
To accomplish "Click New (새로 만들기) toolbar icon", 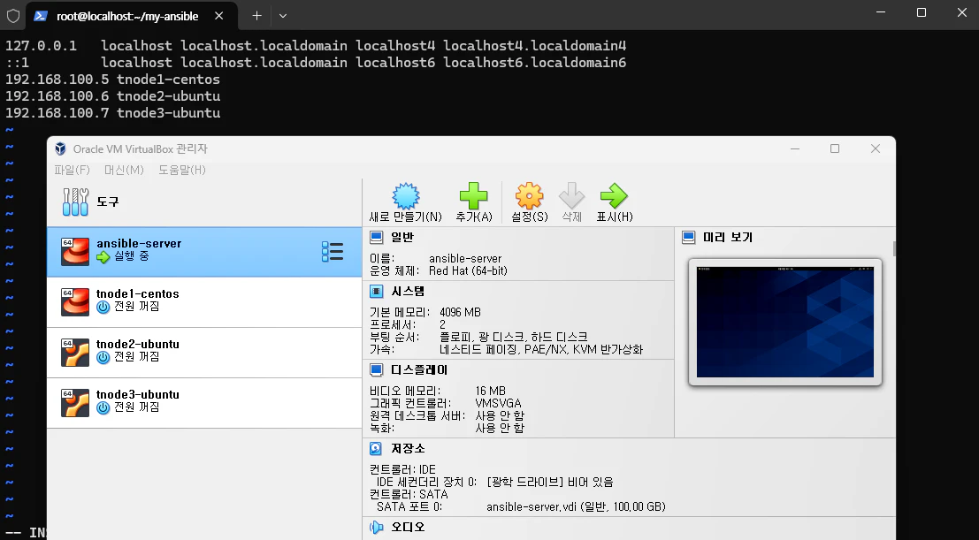I will (406, 196).
